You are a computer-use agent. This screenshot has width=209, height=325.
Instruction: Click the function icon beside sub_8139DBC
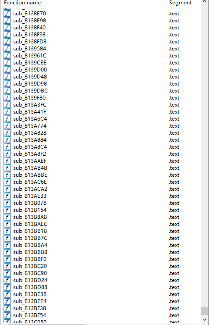(x=7, y=91)
